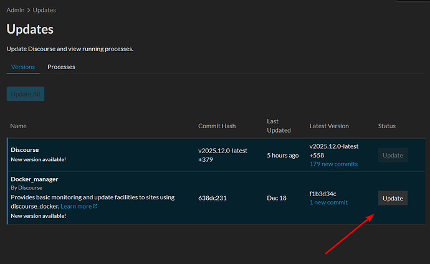This screenshot has width=430, height=264.
Task: Click the external link icon after Learn more
Action: [95, 206]
